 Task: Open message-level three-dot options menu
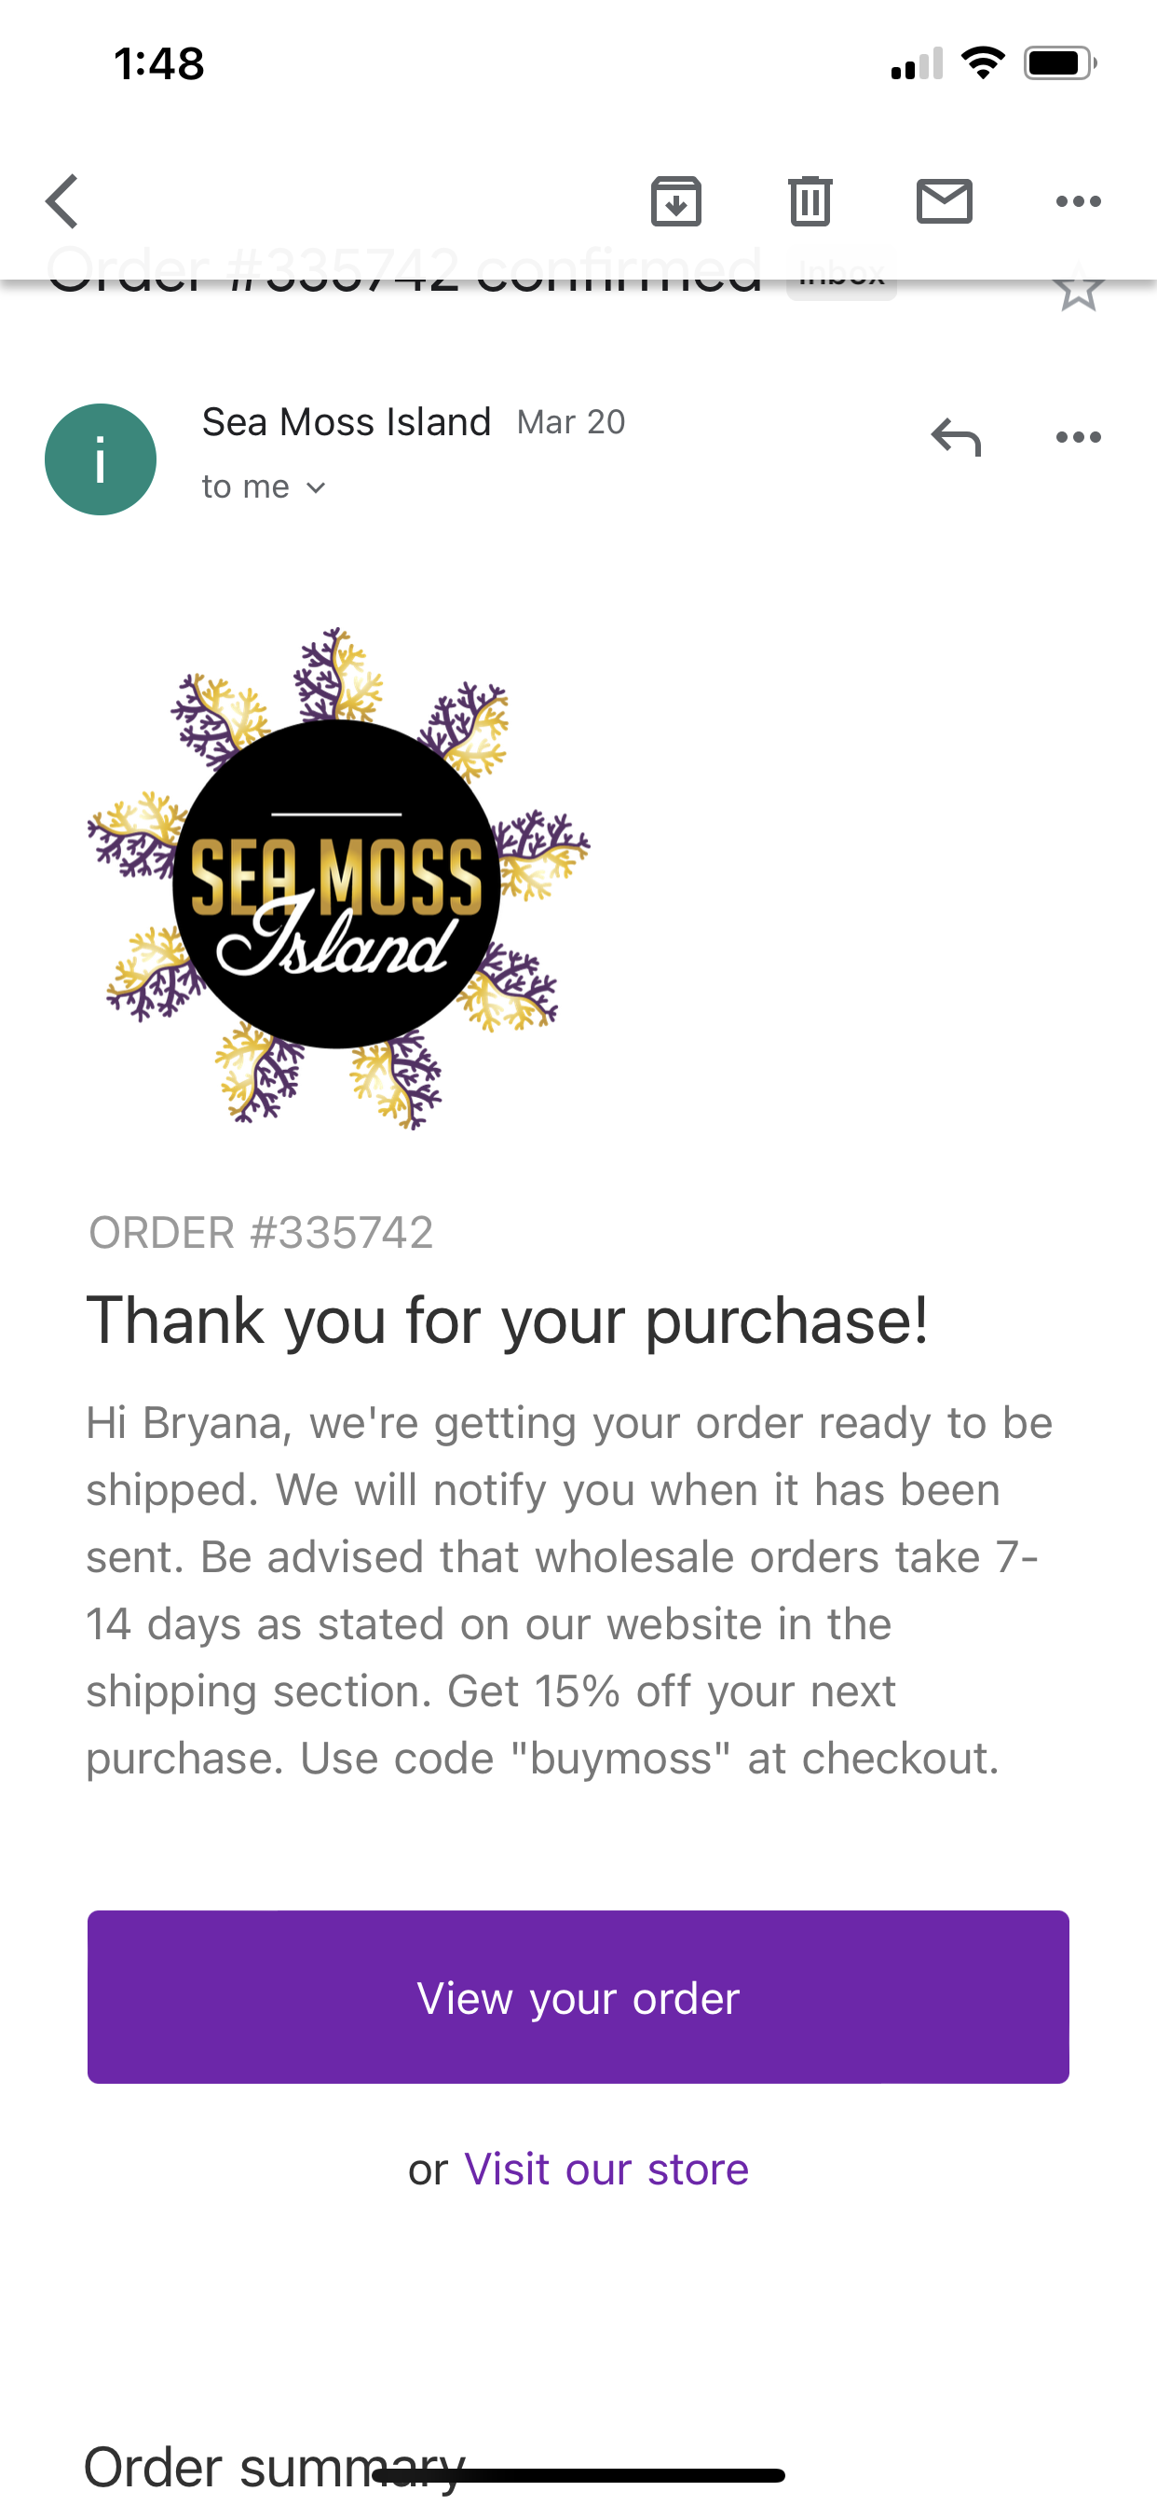(x=1078, y=437)
